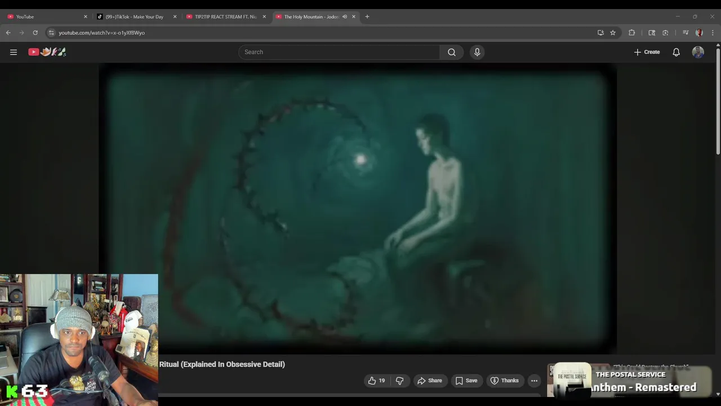This screenshot has height=406, width=721.
Task: Focus the YouTube search field
Action: pos(339,52)
